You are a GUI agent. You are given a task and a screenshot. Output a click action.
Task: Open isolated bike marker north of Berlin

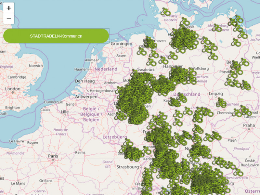click(236, 42)
